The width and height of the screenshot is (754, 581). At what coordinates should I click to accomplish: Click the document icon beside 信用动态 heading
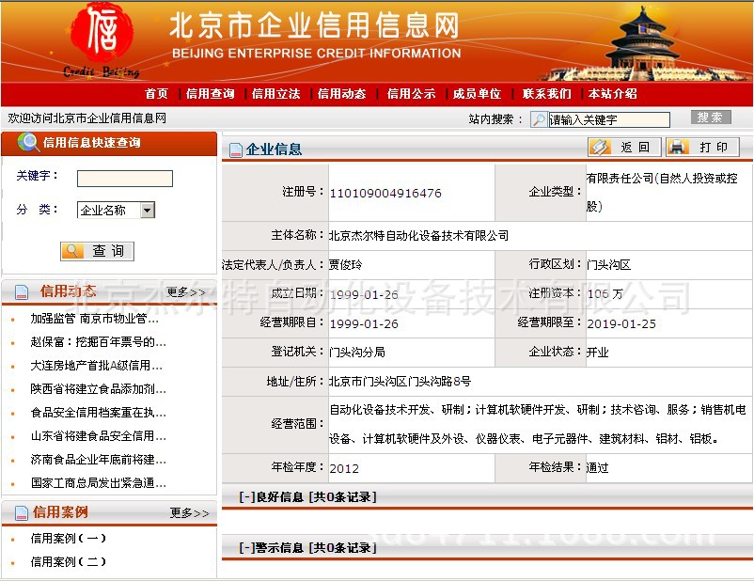tap(22, 292)
